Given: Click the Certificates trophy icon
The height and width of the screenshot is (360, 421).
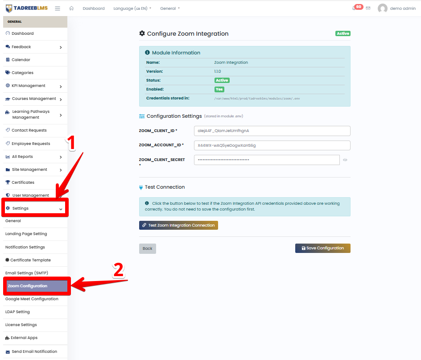Looking at the screenshot, I should (8, 182).
